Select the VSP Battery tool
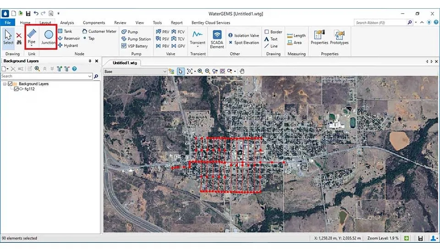This screenshot has width=440, height=251. 135,46
